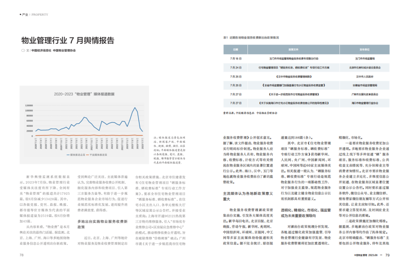
Task: Click the speech bubble icon beside the author line
Action: click(23, 50)
